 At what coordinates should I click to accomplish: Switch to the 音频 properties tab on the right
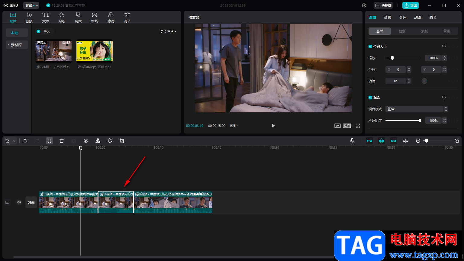pos(388,18)
